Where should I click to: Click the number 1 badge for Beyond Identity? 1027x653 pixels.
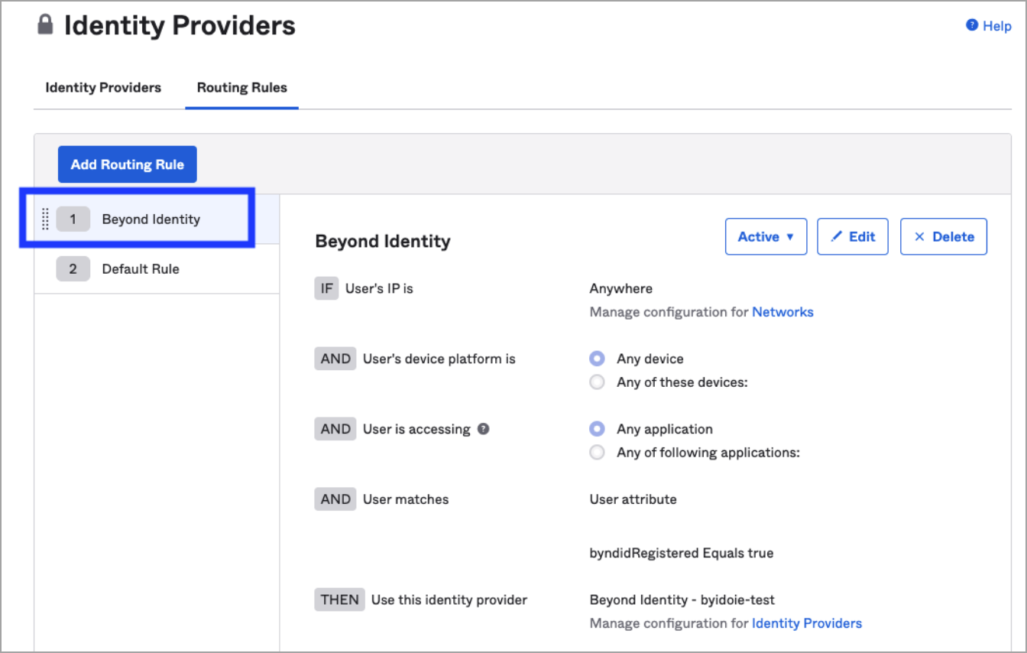pos(73,219)
